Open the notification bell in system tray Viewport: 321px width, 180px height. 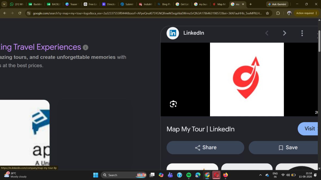click(x=316, y=175)
